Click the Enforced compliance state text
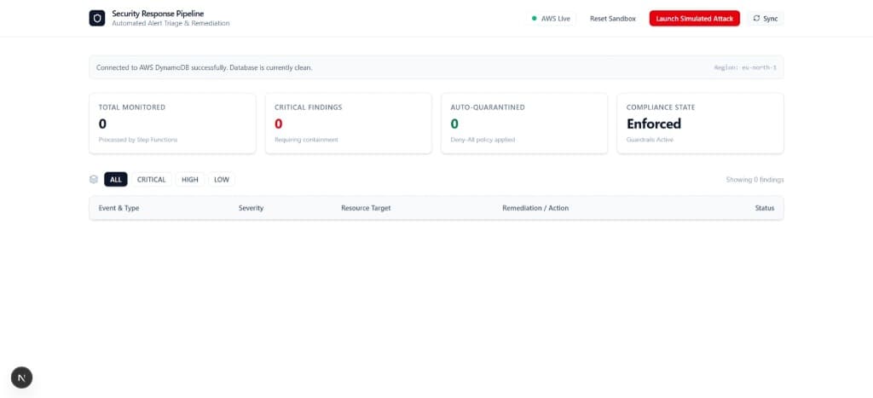This screenshot has width=873, height=398. coord(654,124)
